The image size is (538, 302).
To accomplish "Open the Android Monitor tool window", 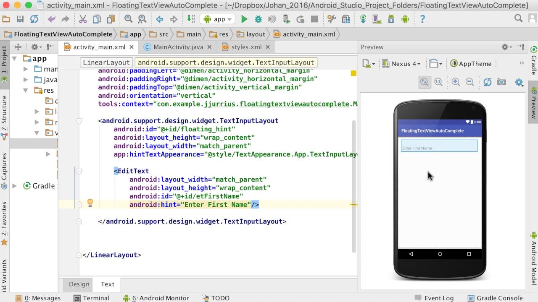I will coord(156,298).
